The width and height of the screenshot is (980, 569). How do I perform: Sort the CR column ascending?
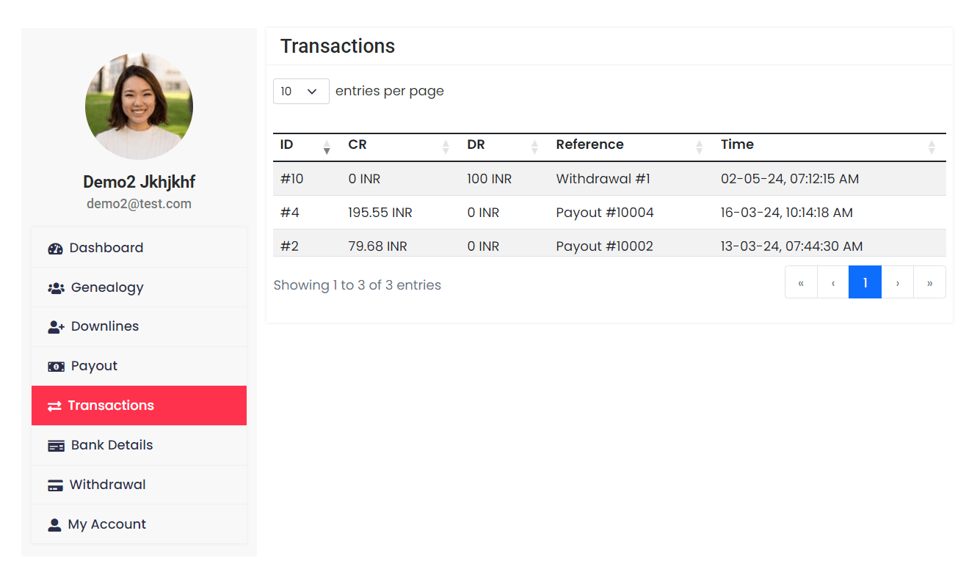point(446,142)
